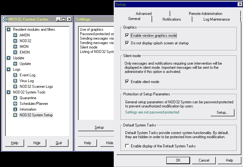
Task: Select Information in the tree
Action: [x=28, y=109]
